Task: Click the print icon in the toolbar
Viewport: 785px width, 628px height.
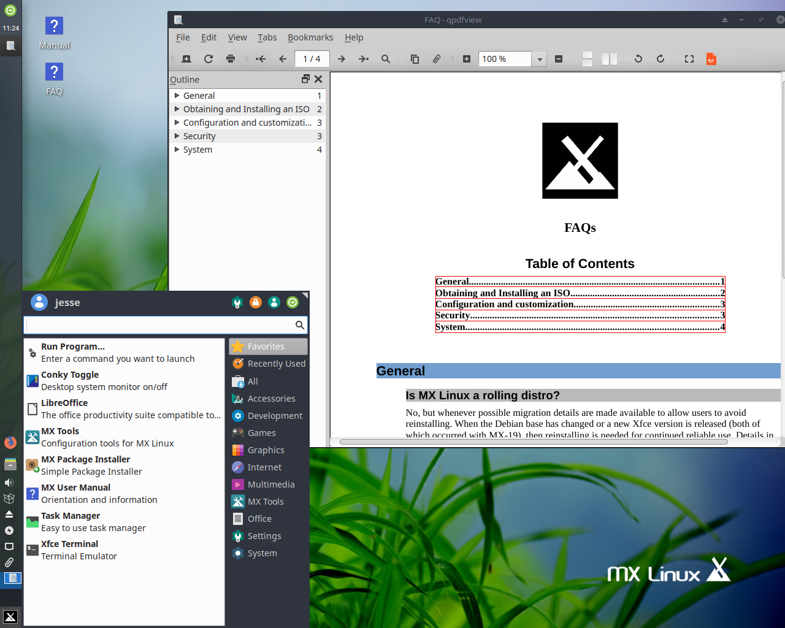Action: (x=231, y=59)
